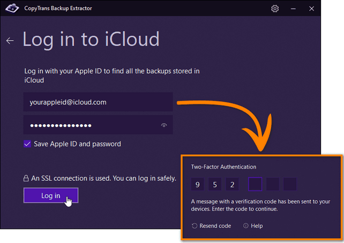Click the Apple ID email field
Image resolution: width=344 pixels, height=243 pixels.
tap(98, 102)
